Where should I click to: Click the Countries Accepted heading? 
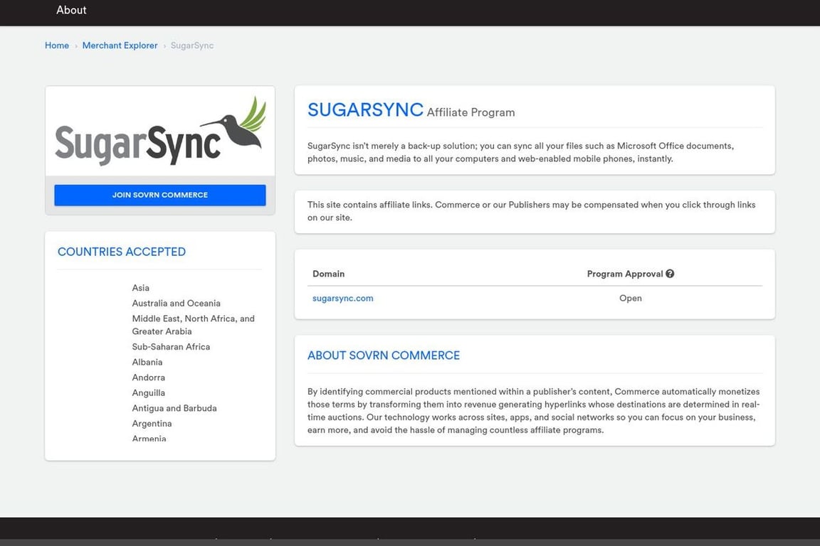tap(121, 252)
